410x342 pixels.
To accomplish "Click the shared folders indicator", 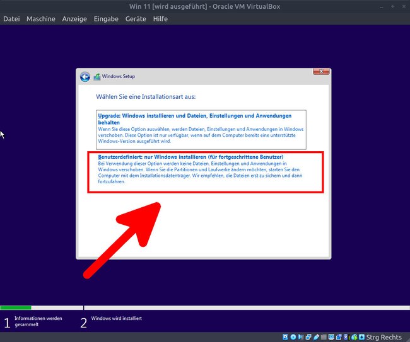I will (x=324, y=337).
